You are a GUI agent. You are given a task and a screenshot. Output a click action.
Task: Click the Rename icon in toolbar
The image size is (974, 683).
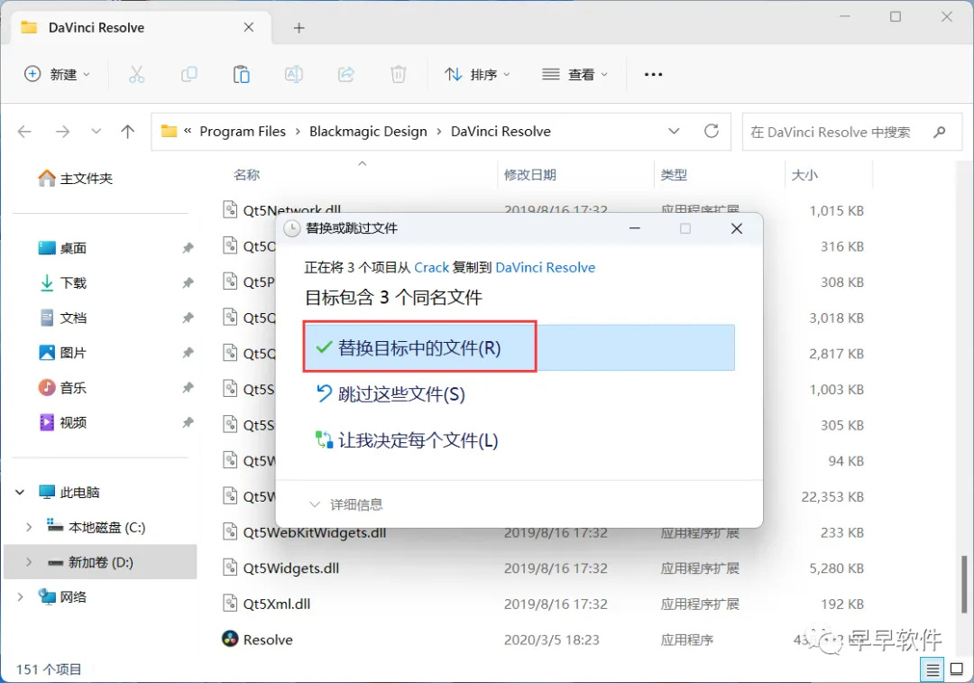[x=294, y=75]
